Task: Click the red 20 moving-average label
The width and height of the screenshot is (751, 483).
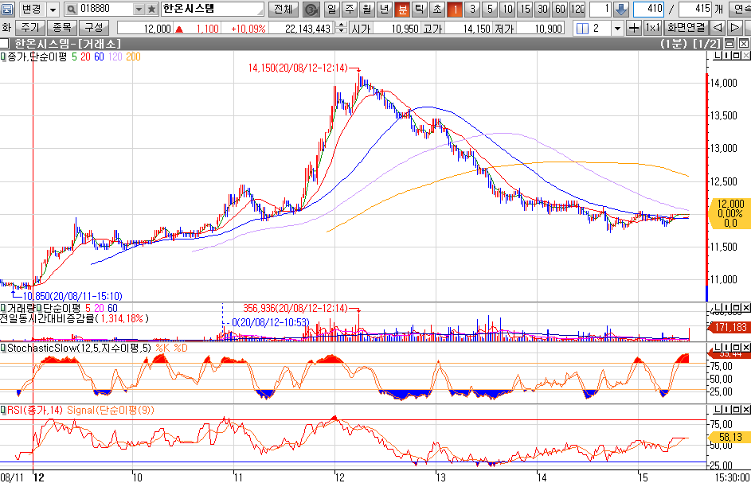Action: (x=85, y=57)
